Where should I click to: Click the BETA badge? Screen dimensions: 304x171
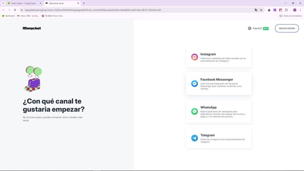pos(266,28)
